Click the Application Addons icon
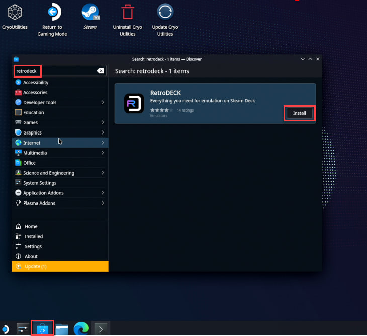 18,193
